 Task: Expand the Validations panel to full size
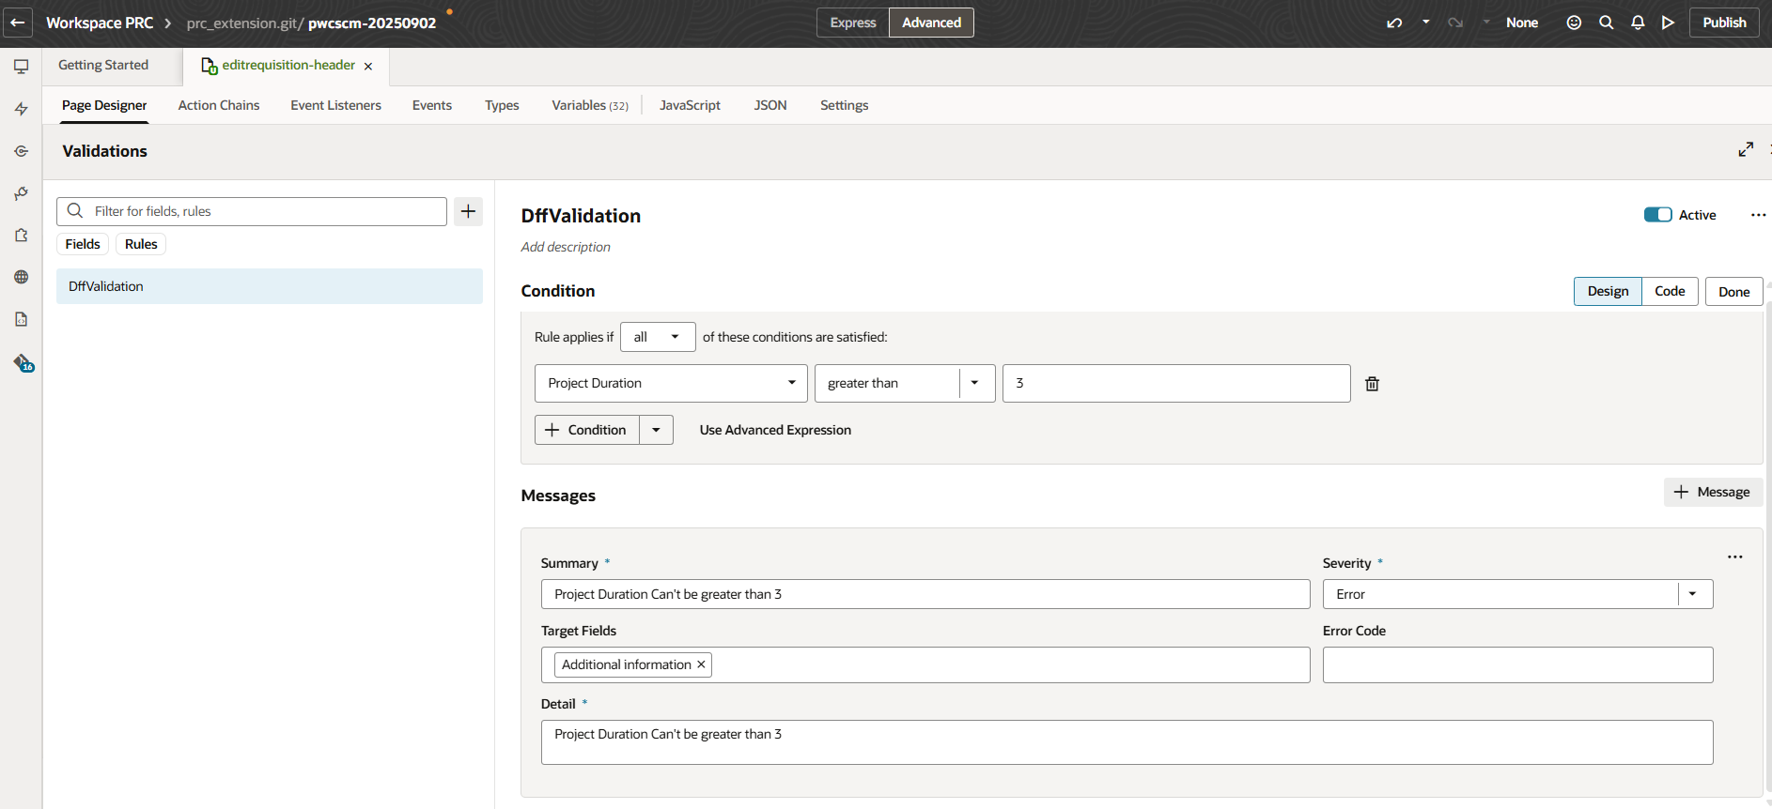point(1746,150)
